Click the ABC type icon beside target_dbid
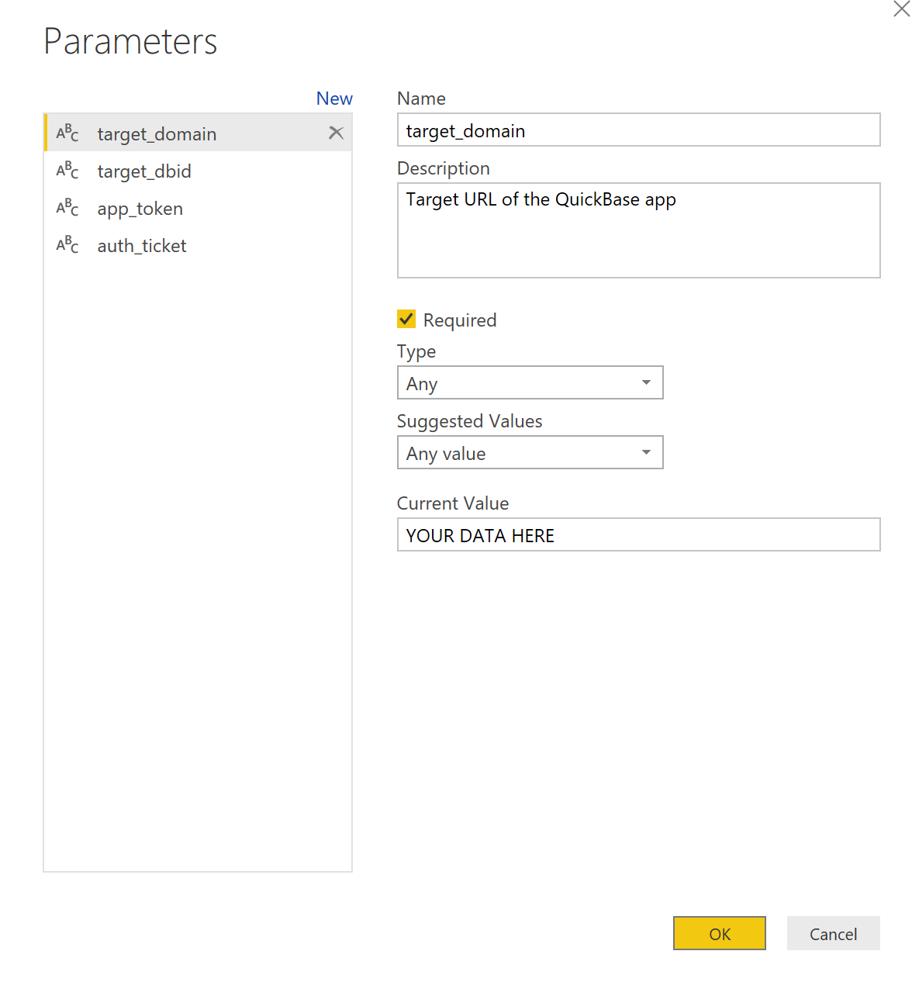This screenshot has height=982, width=912. pyautogui.click(x=67, y=170)
